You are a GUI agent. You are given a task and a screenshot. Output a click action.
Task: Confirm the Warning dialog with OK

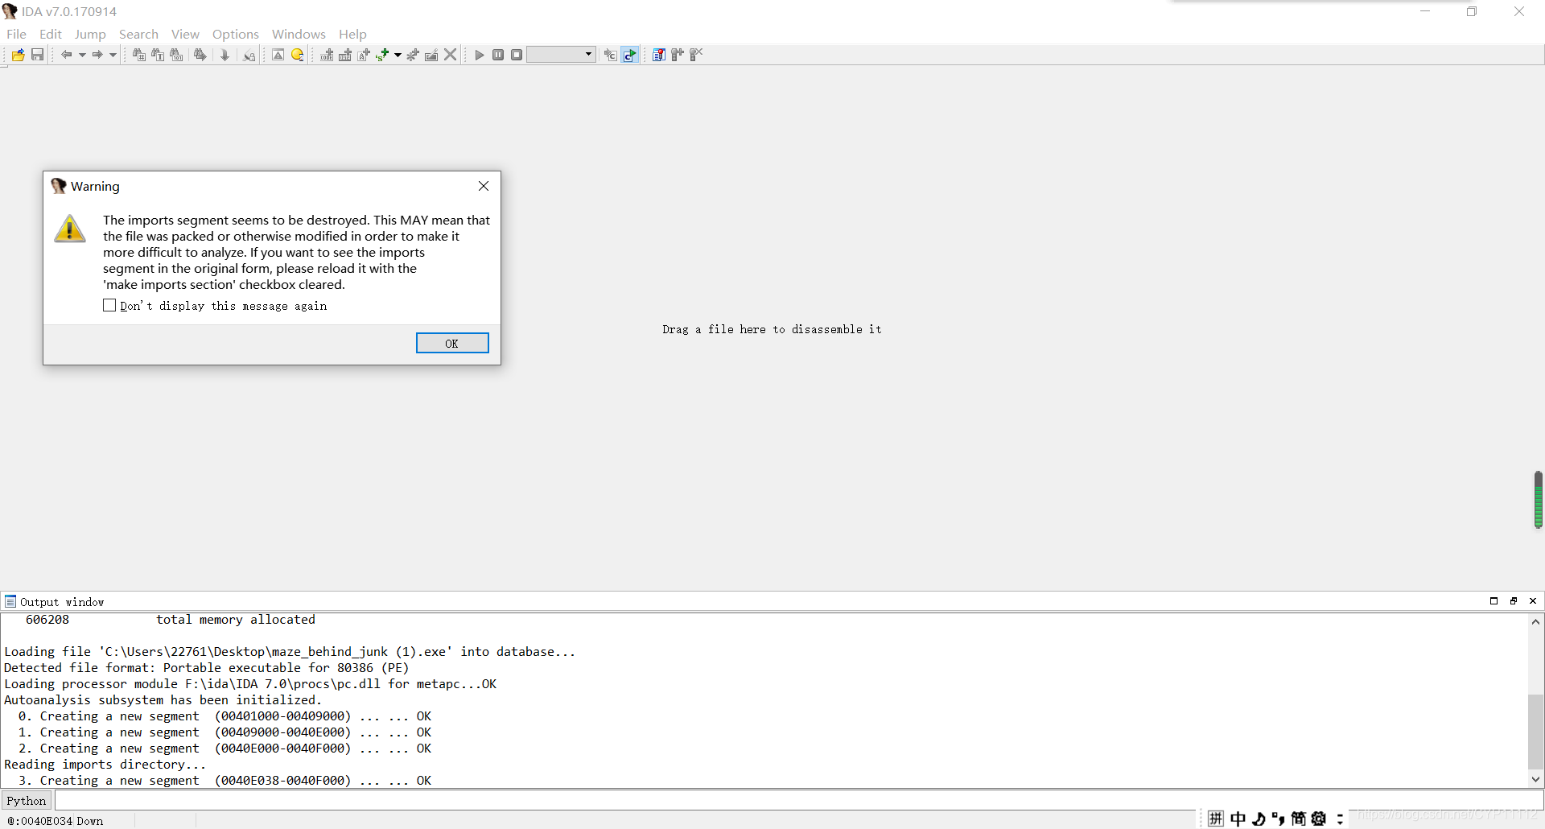pyautogui.click(x=452, y=343)
